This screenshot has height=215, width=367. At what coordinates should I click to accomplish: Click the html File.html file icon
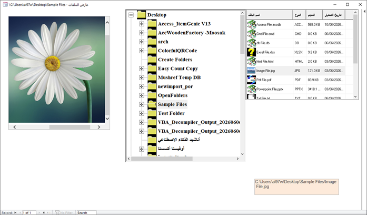[x=251, y=61]
